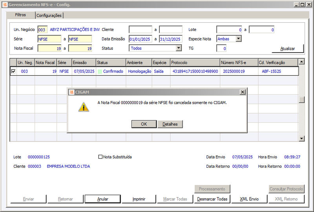
Task: Click the Protocolo column header
Action: 195,63
